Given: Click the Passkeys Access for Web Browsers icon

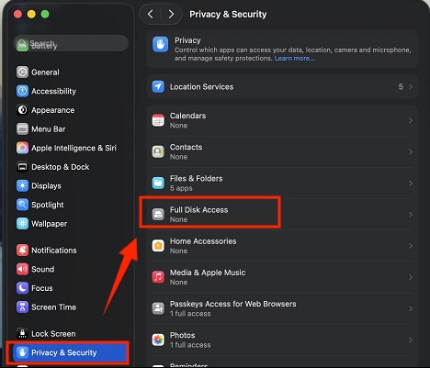Looking at the screenshot, I should (158, 308).
